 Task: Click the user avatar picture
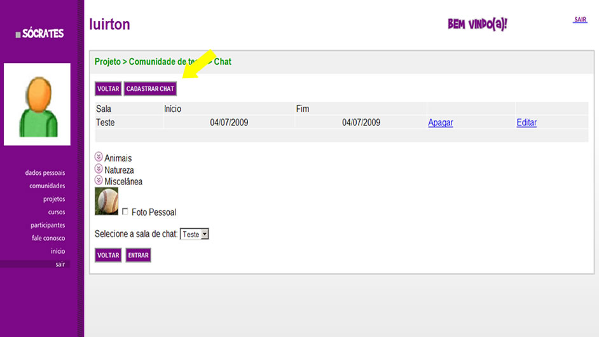[x=37, y=104]
